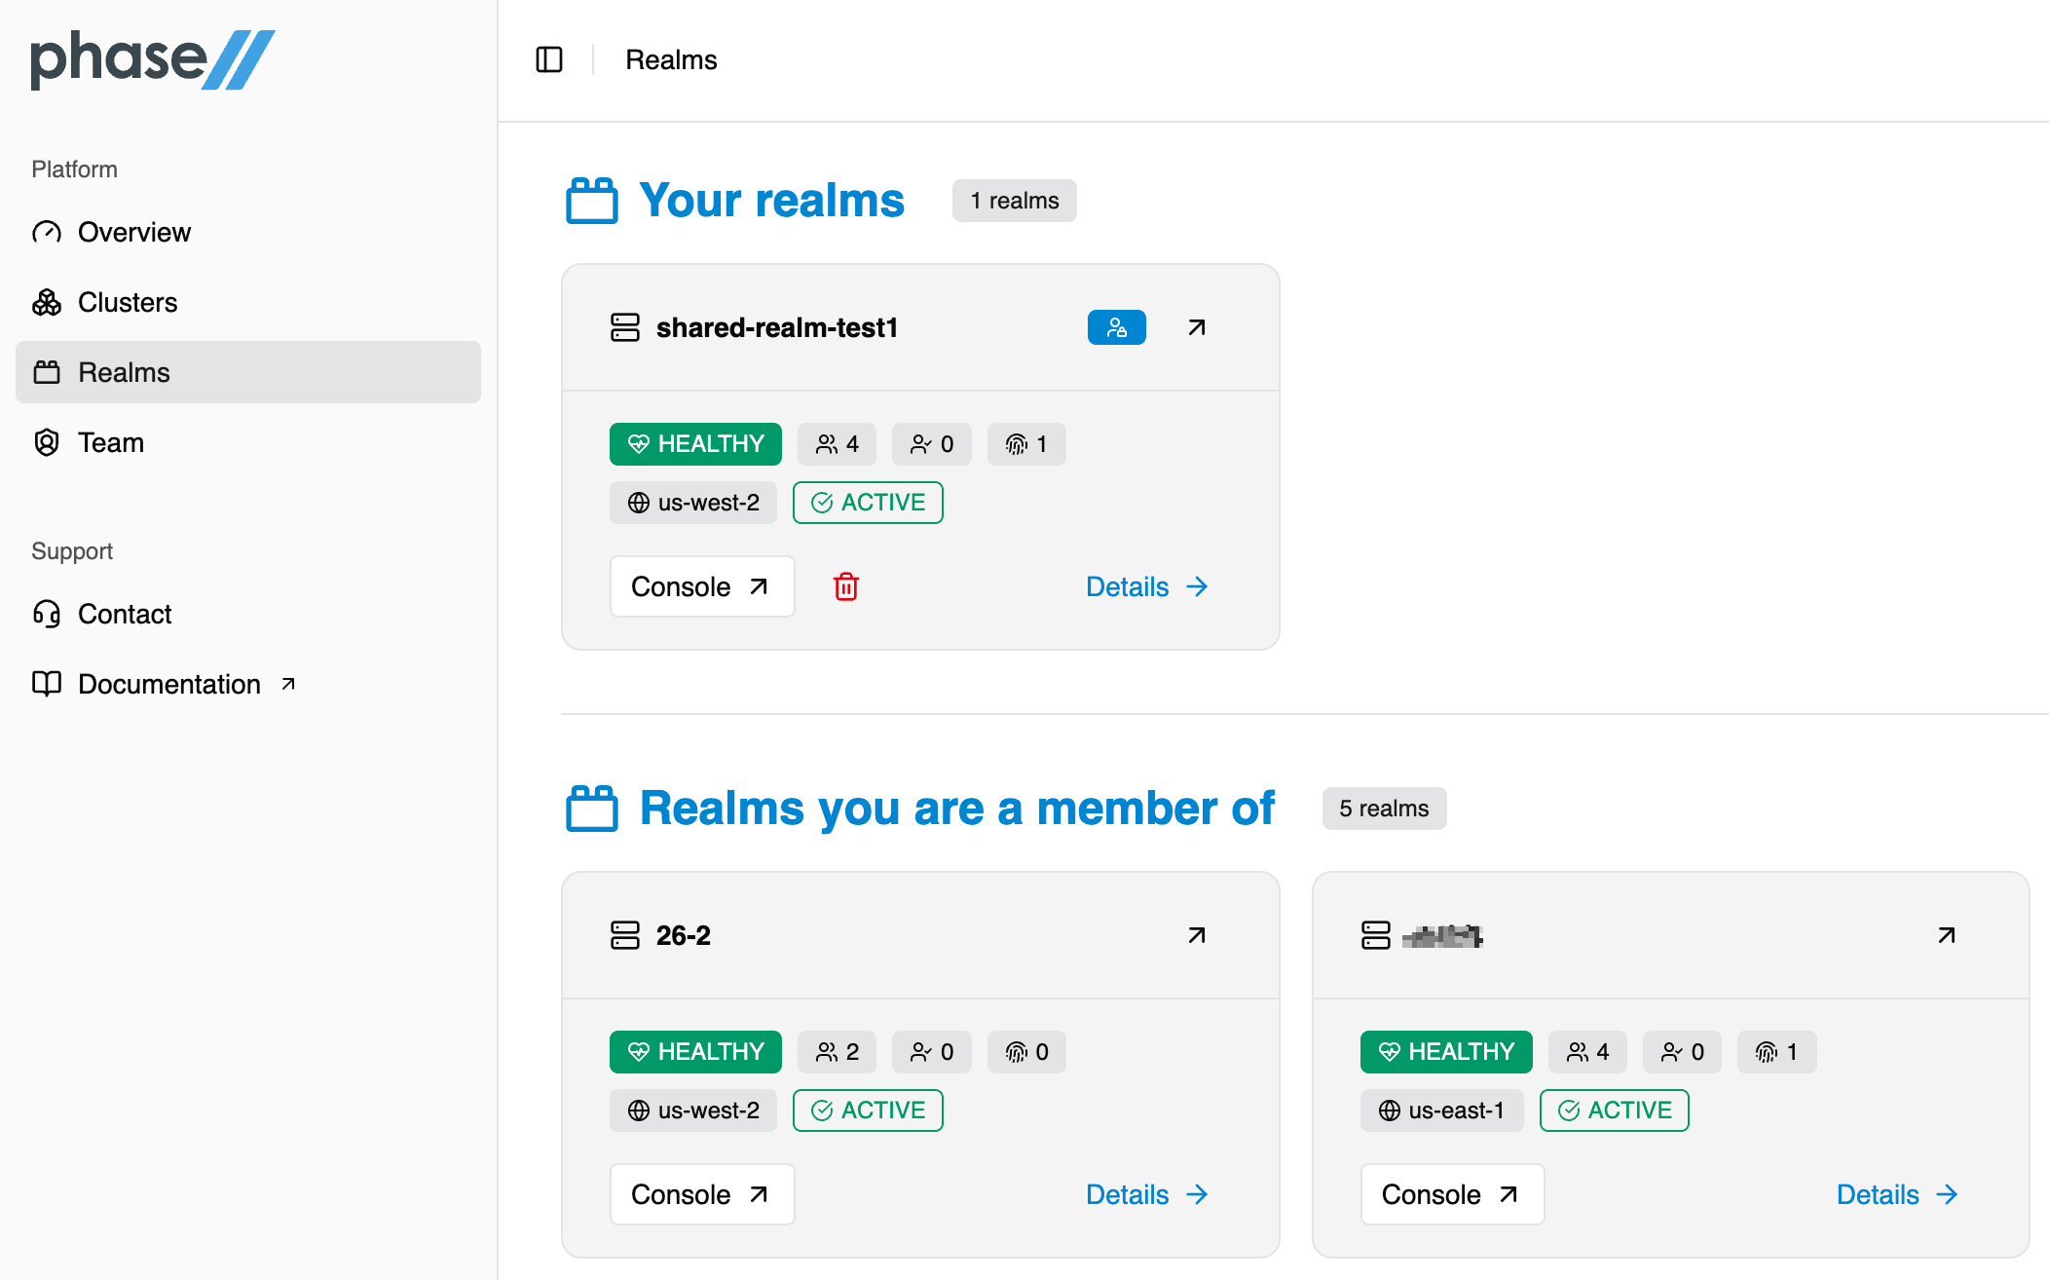Select Clusters in the sidebar
This screenshot has height=1280, width=2049.
click(x=127, y=302)
